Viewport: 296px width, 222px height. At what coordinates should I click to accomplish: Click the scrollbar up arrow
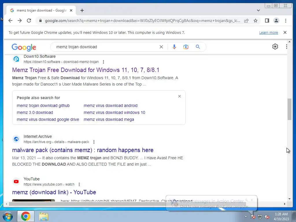(289, 42)
